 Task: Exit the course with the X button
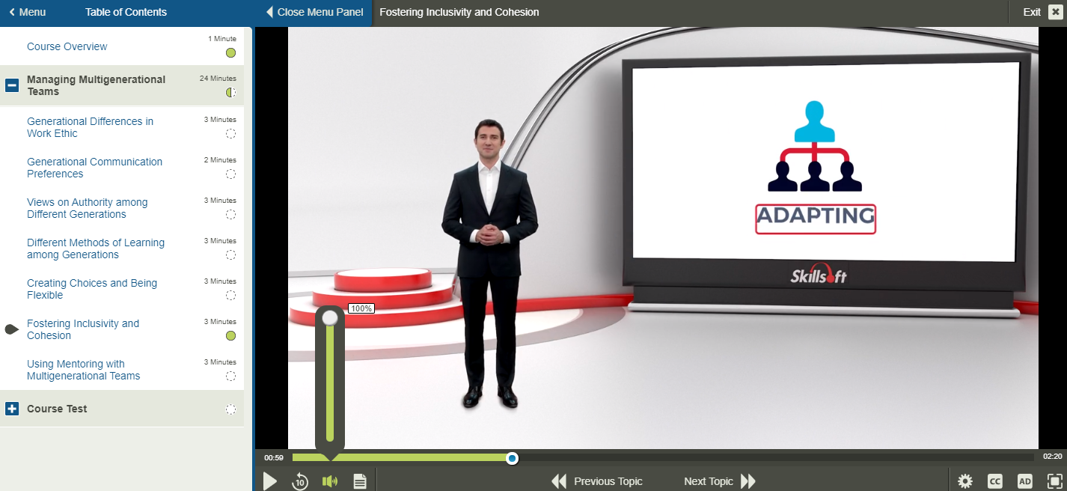click(1055, 12)
